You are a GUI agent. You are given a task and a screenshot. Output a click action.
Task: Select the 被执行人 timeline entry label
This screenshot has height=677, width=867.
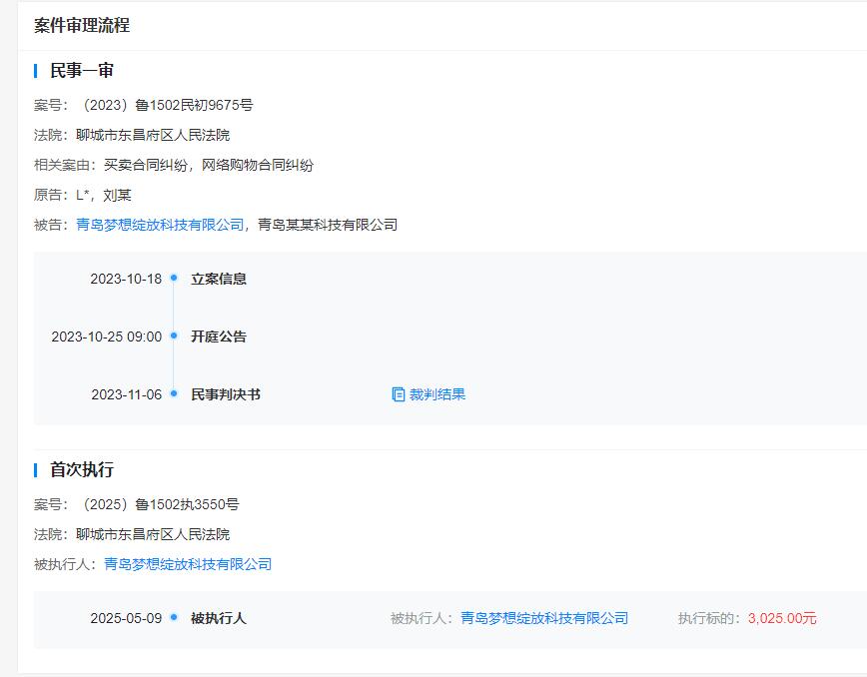click(219, 618)
